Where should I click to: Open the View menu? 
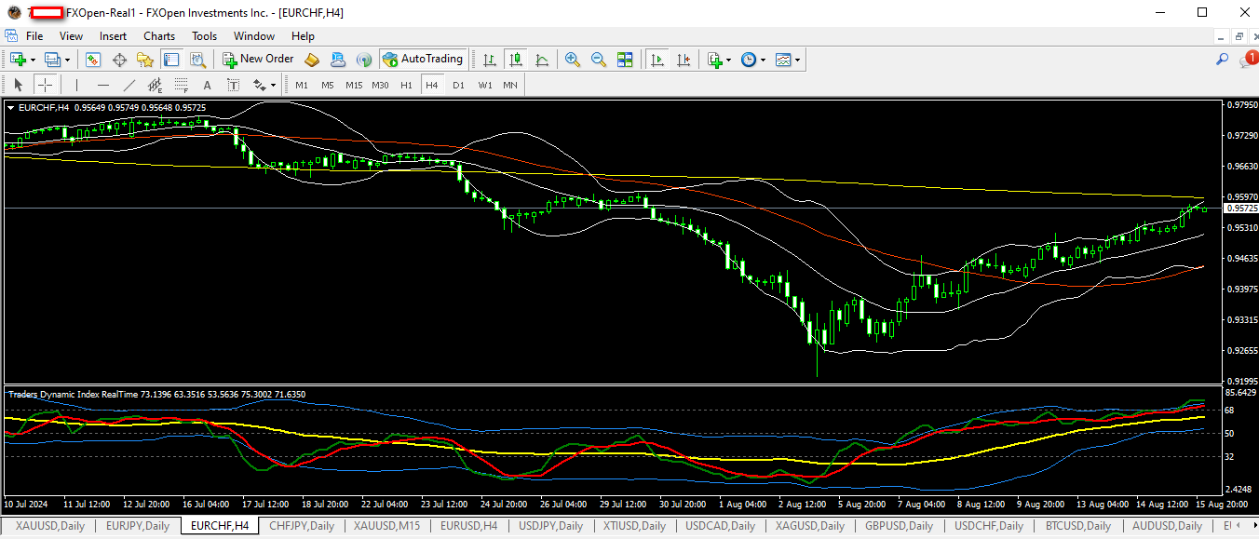(x=71, y=36)
